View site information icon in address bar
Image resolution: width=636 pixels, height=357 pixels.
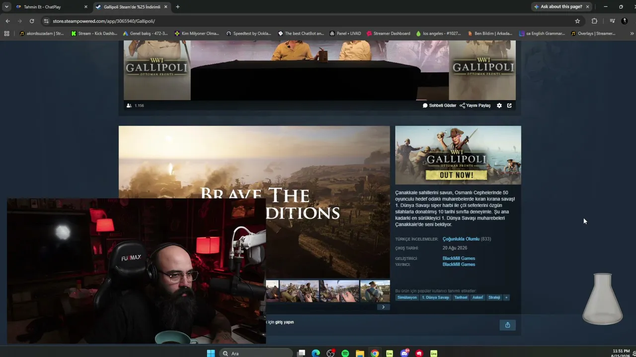tap(46, 21)
